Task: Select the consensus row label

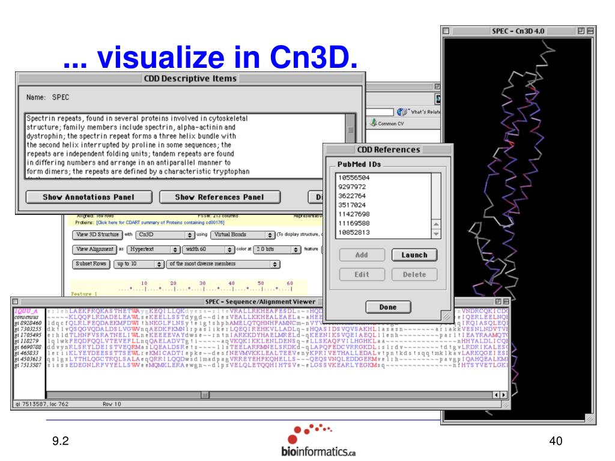Action: (x=26, y=317)
